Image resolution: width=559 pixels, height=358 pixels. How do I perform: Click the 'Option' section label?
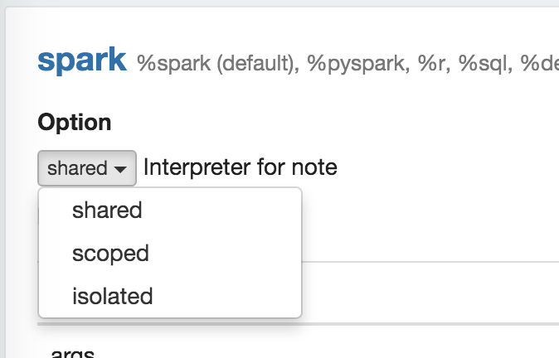click(75, 123)
